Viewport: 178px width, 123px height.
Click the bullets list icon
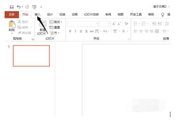click(135, 24)
